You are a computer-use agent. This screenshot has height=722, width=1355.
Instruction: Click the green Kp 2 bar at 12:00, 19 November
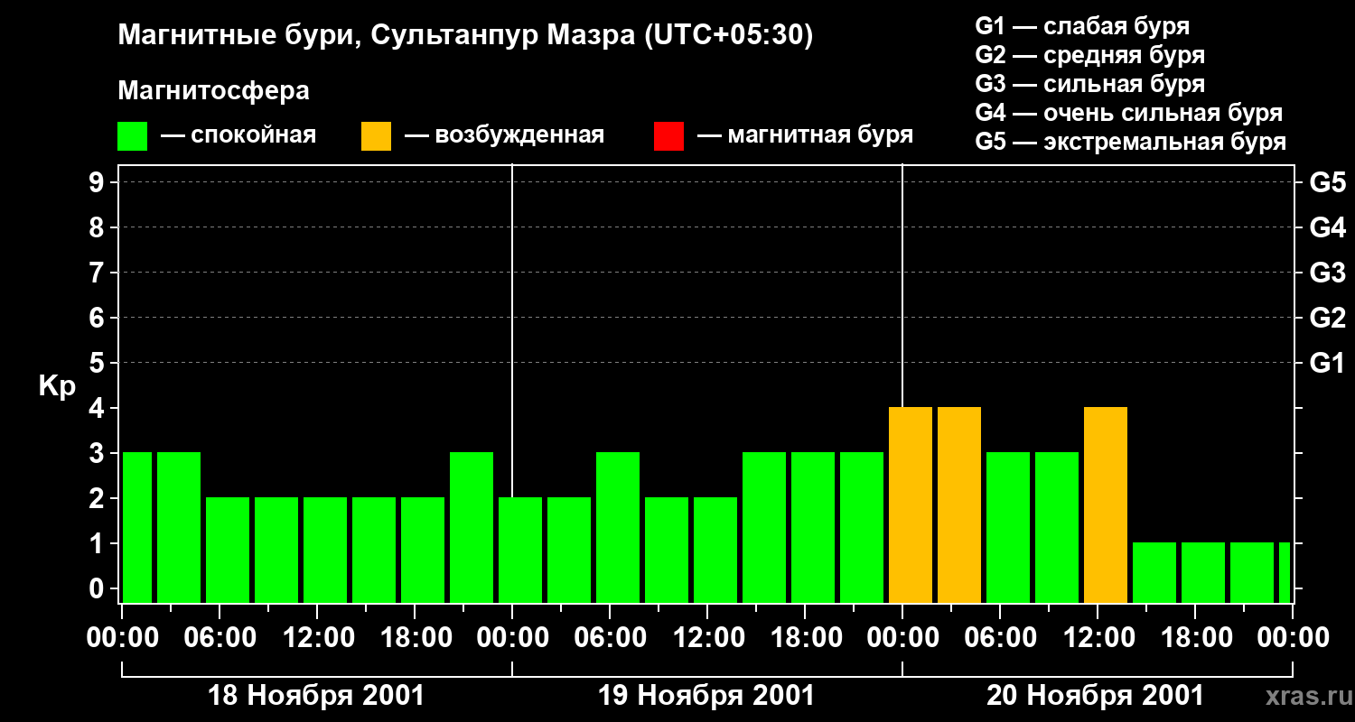(715, 551)
